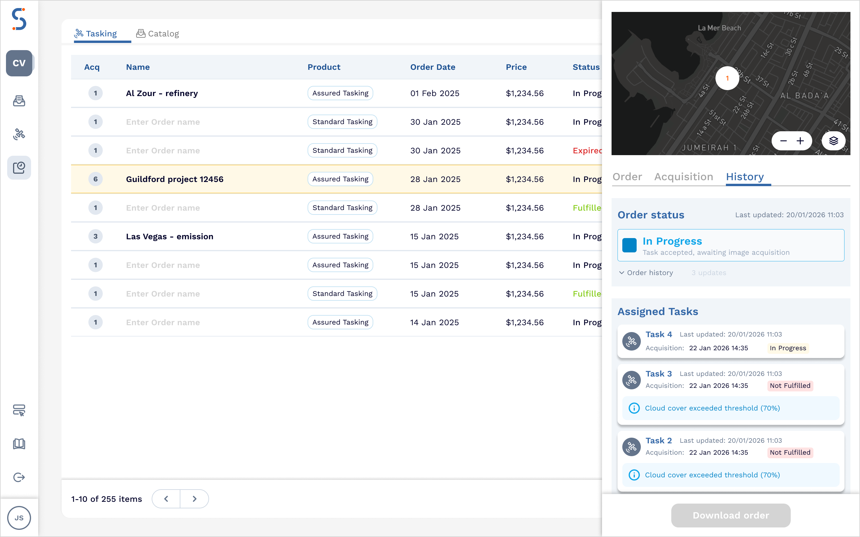Open the documentation book icon

(x=19, y=444)
